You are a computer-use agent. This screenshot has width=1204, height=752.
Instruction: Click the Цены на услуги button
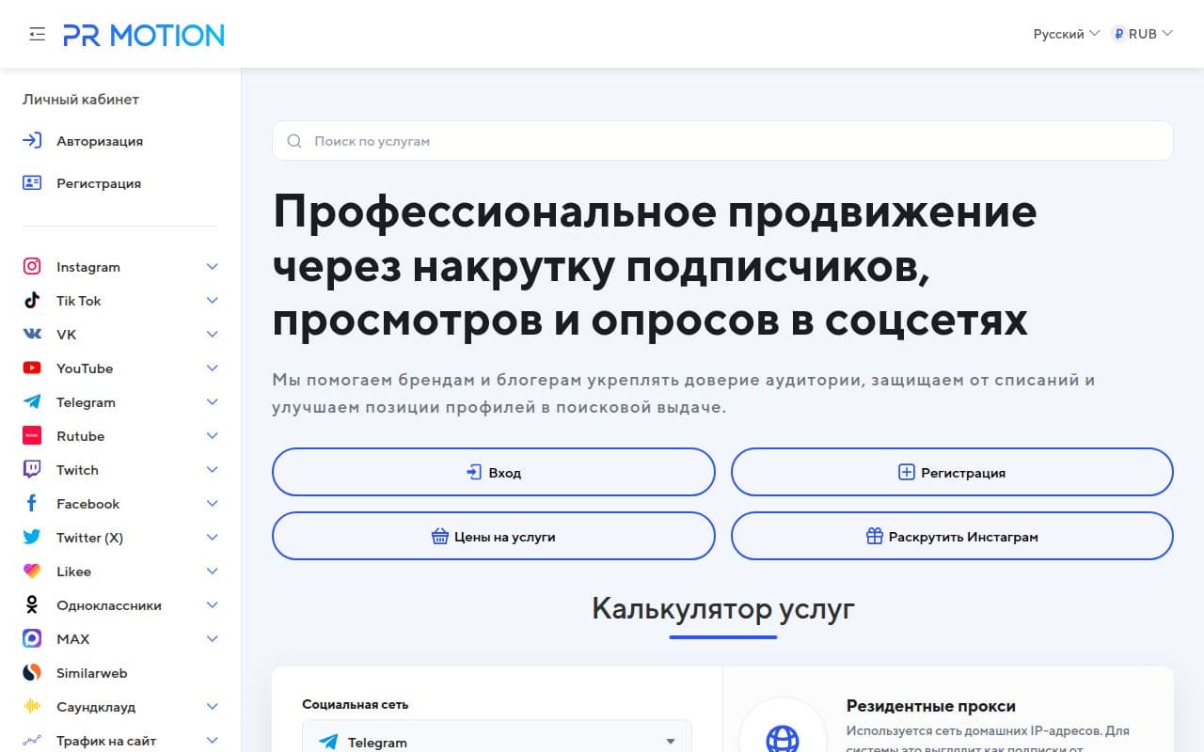pos(494,536)
